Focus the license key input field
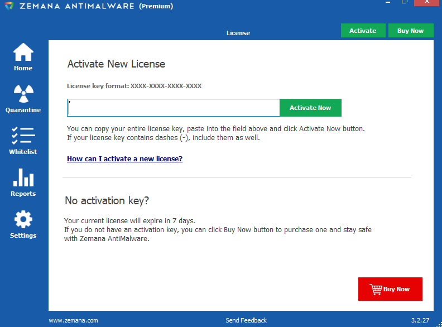Viewport: 442px width, 327px height. pos(174,107)
